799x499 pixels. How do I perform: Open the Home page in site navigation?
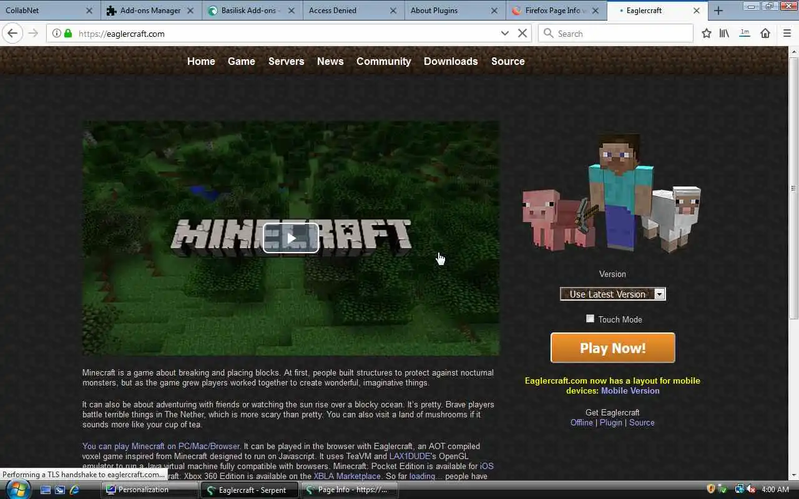point(201,61)
